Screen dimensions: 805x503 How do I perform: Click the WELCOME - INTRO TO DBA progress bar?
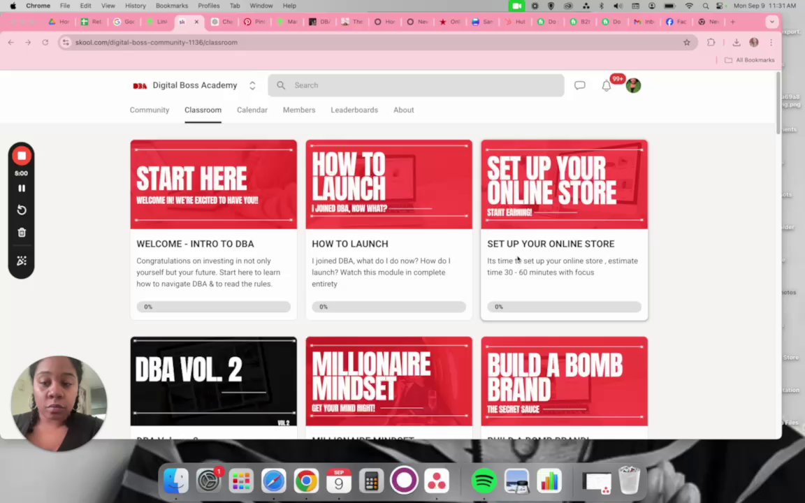(x=214, y=307)
